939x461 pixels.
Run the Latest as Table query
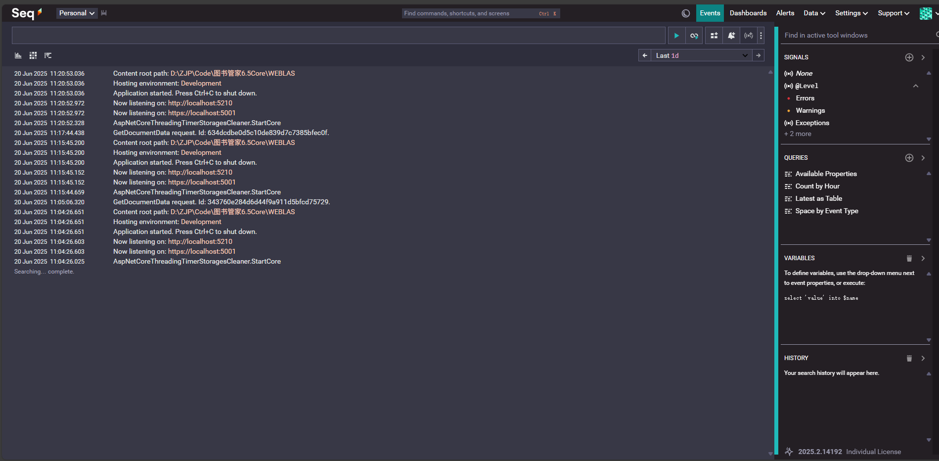pos(818,199)
